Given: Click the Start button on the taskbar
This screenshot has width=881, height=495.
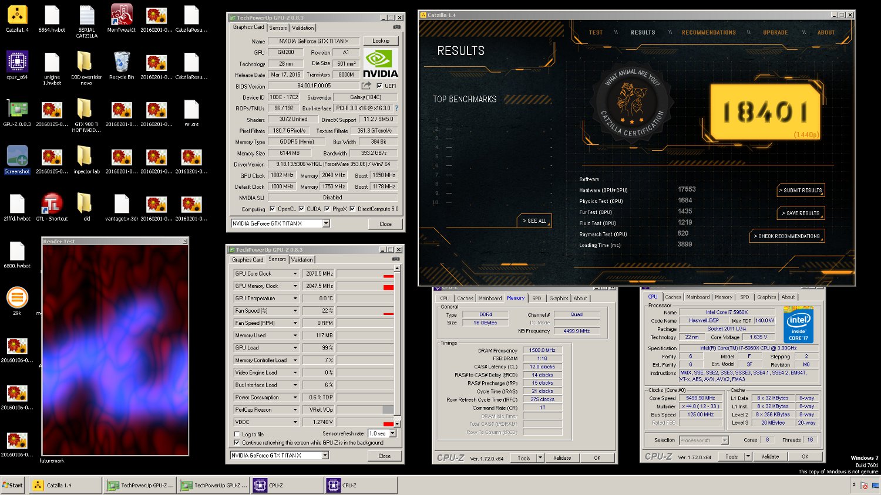Looking at the screenshot, I should coord(12,485).
